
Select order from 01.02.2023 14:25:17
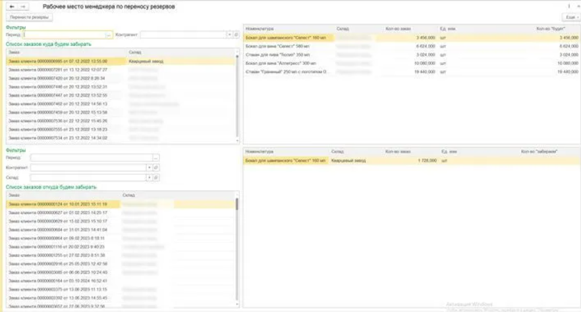pyautogui.click(x=121, y=213)
